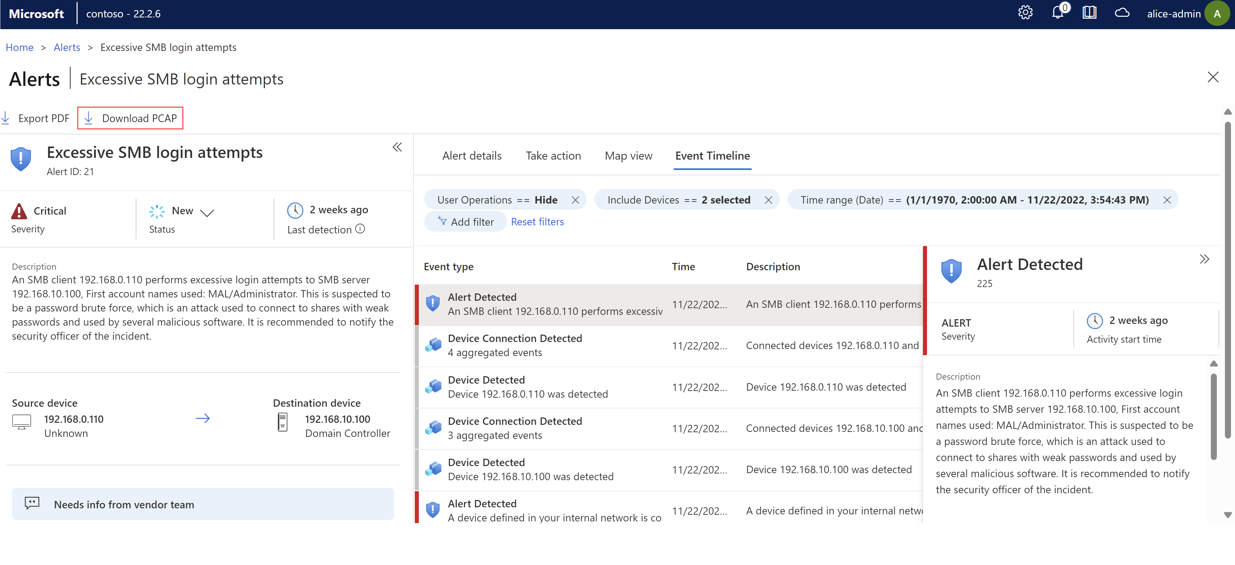Remove the User Operations Hide filter
Screen dimensions: 1235x565
[x=577, y=199]
